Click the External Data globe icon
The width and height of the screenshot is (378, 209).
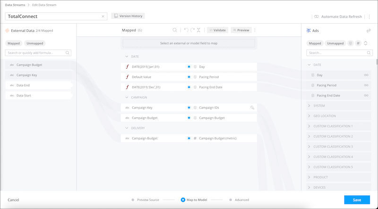pos(7,31)
